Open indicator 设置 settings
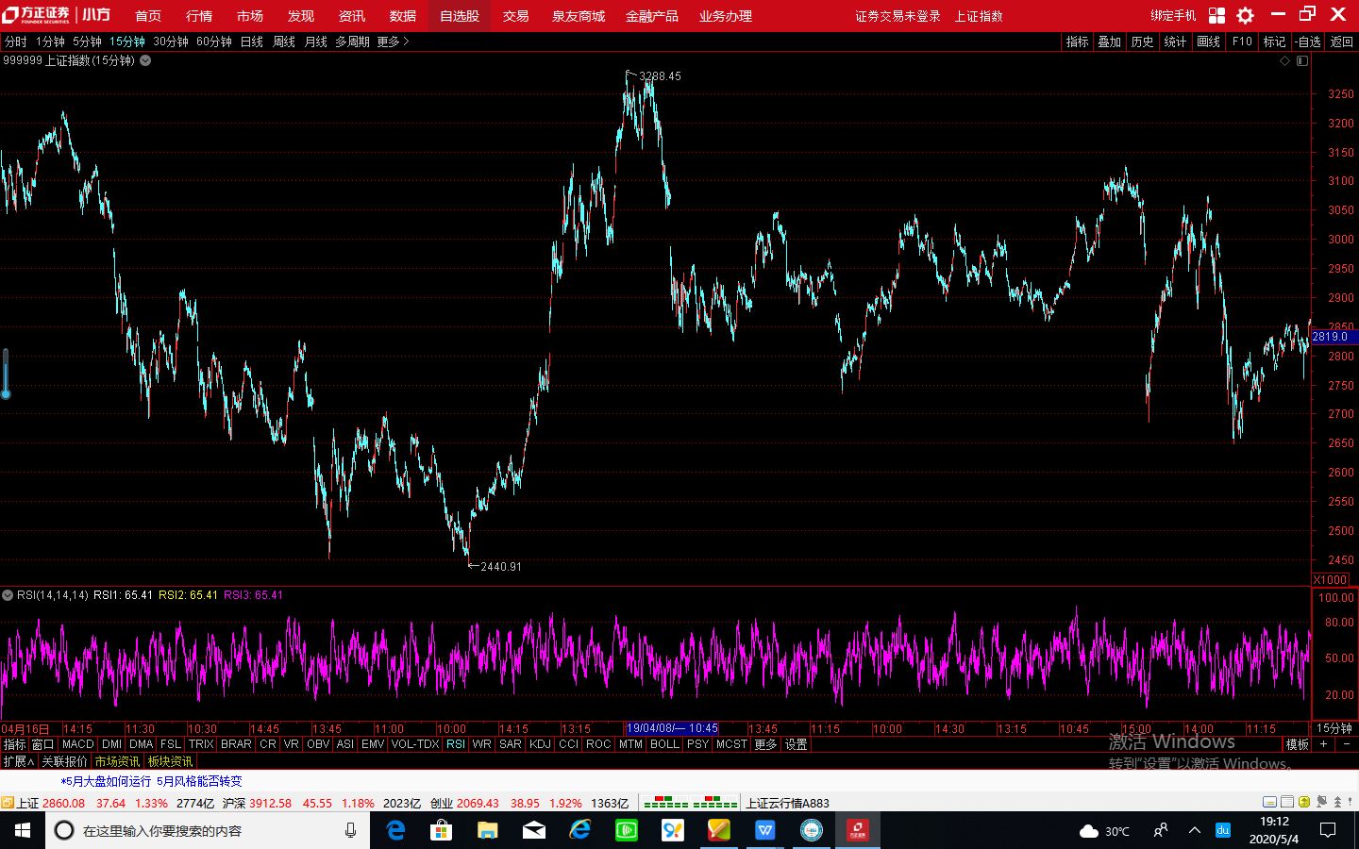 coord(797,744)
